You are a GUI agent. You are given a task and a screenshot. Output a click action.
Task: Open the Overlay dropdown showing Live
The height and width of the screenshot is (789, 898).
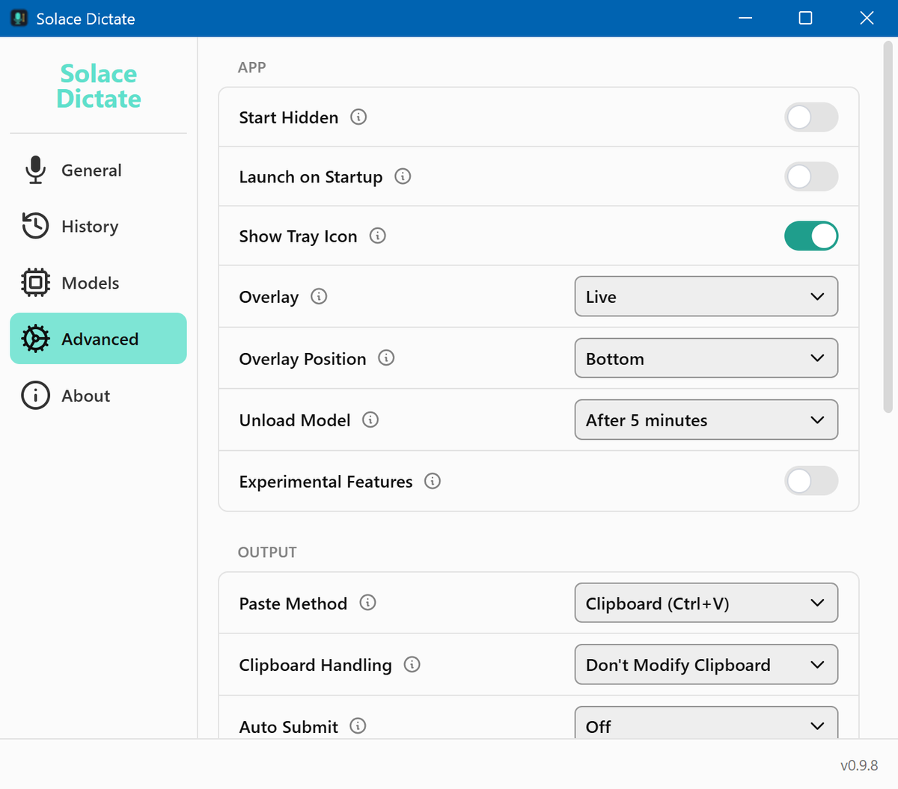(x=706, y=296)
